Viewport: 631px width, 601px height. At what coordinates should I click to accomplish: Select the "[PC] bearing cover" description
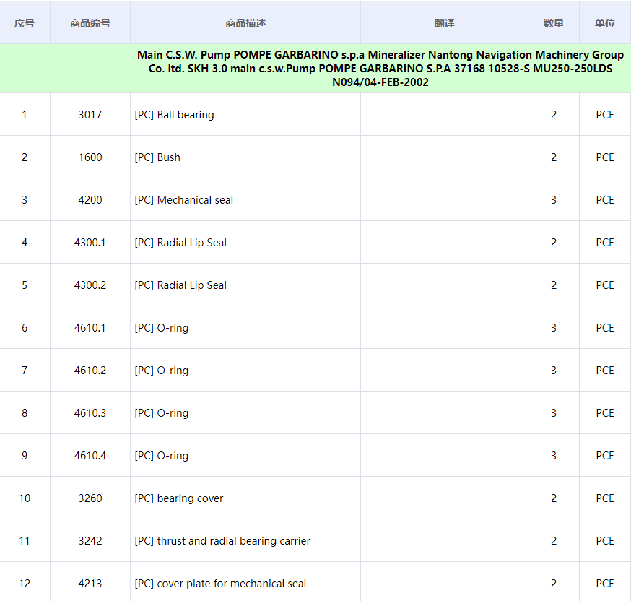coord(178,499)
